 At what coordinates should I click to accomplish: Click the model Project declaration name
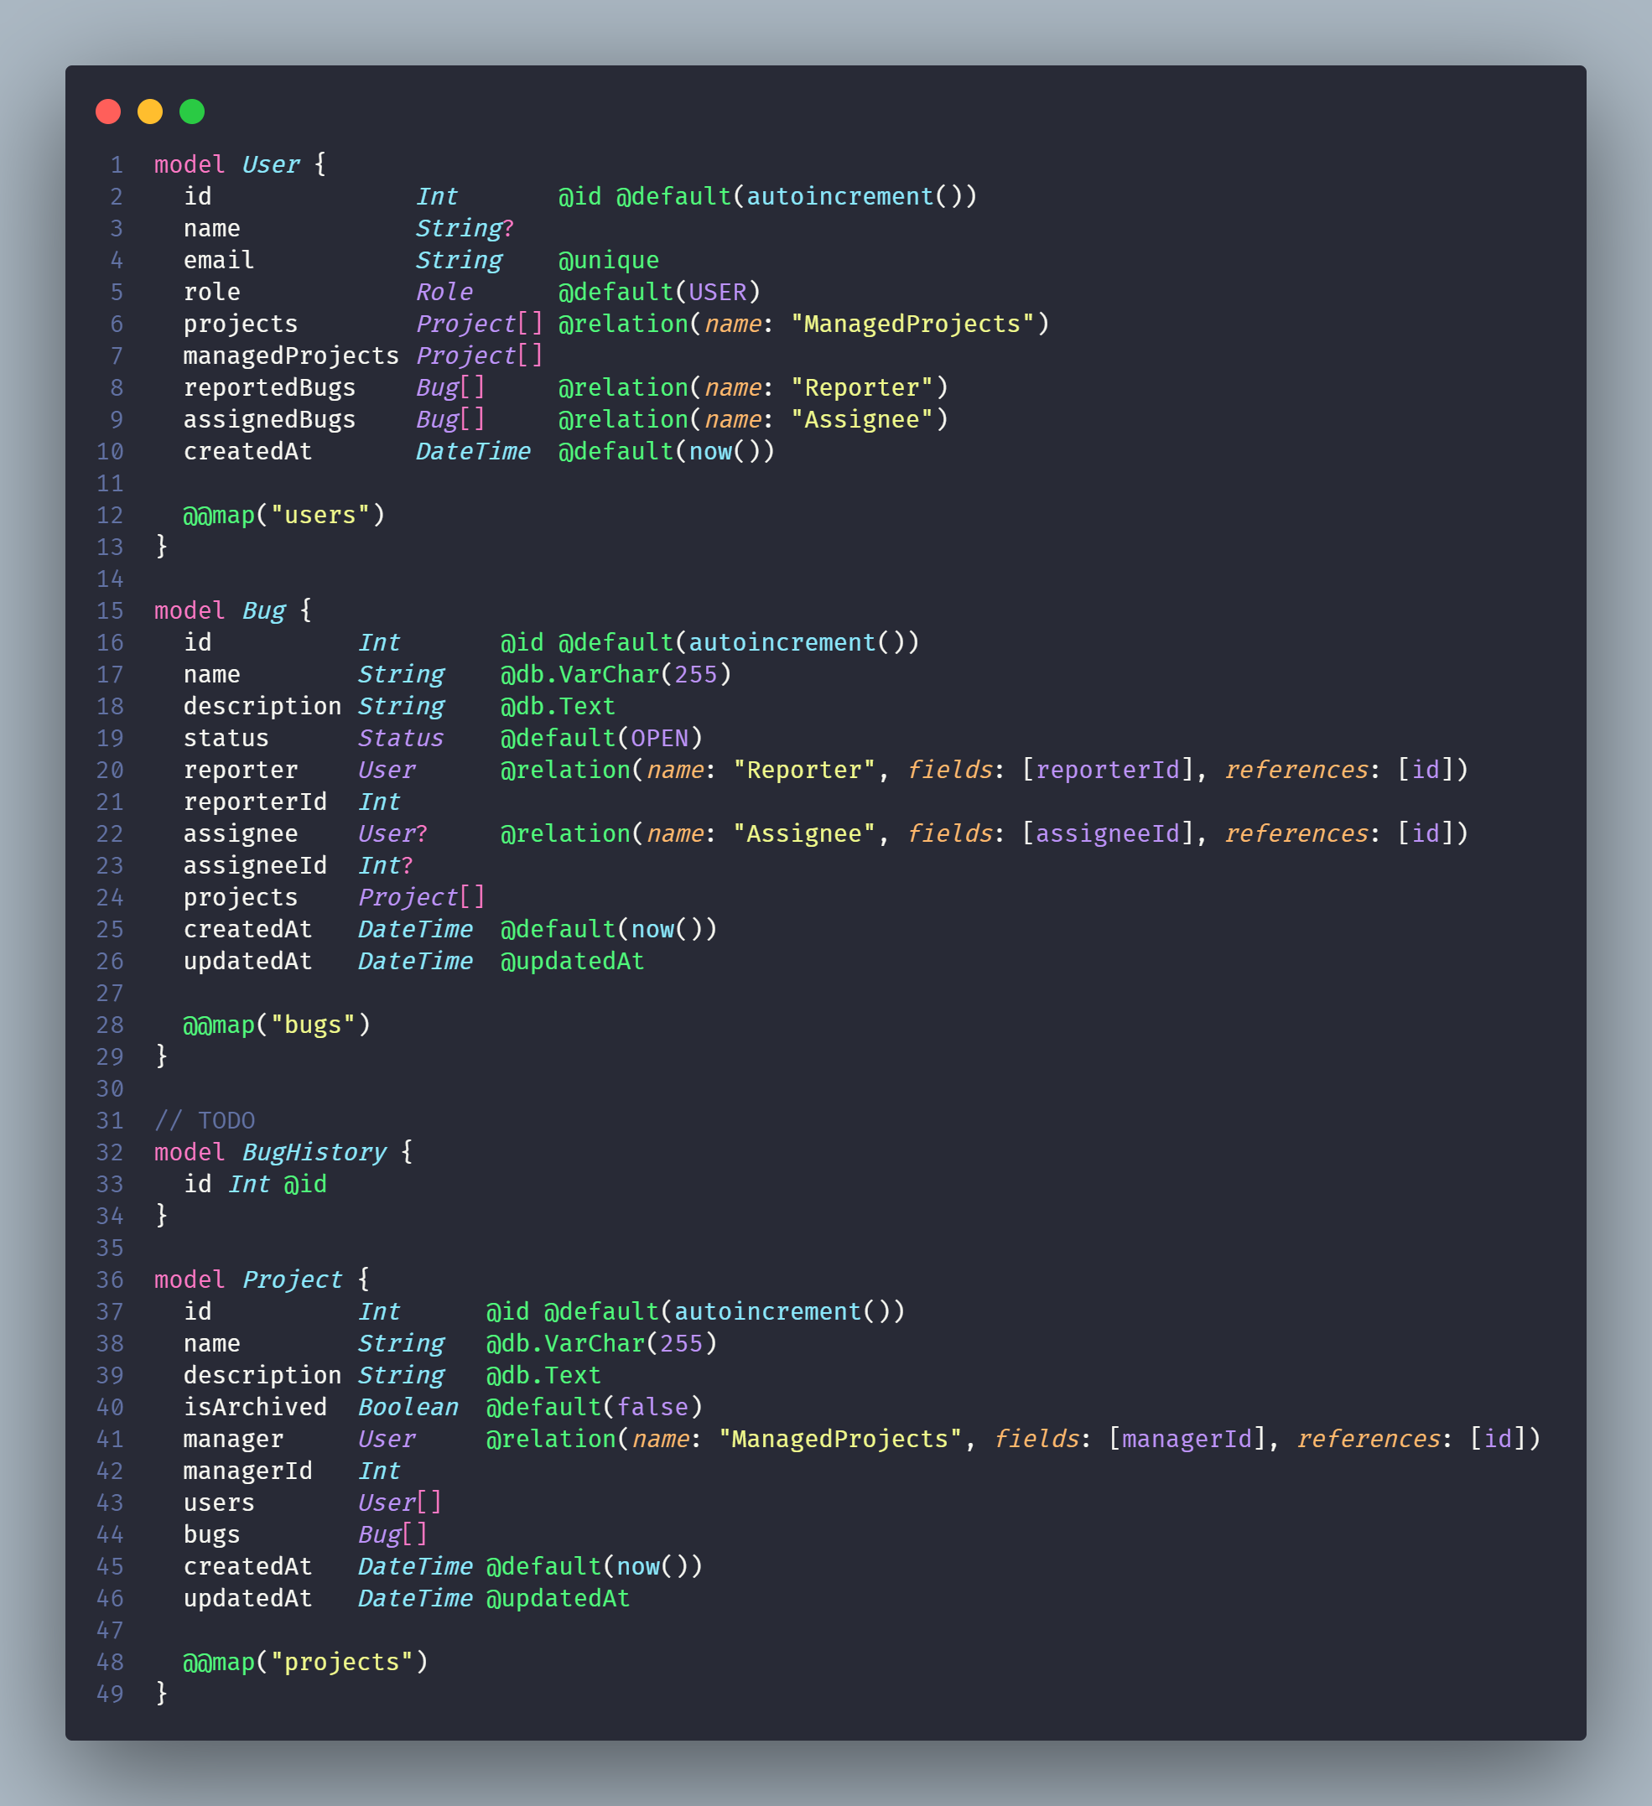tap(292, 1280)
